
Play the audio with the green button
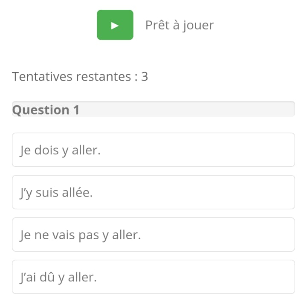click(115, 25)
